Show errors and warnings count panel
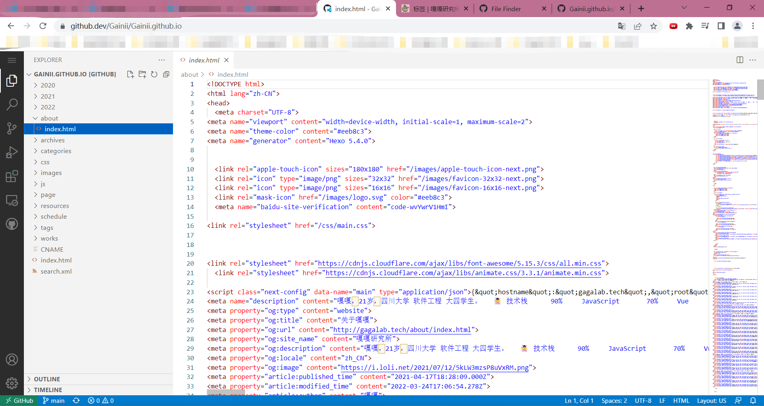The image size is (764, 406). coord(101,400)
